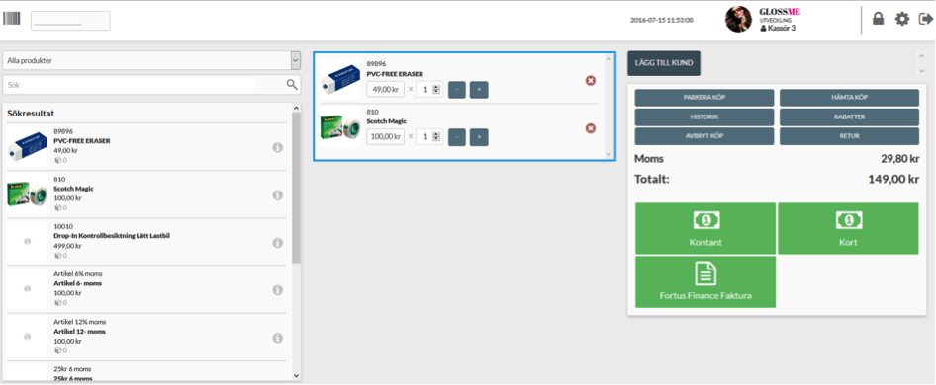Remove Scotch Magic from cart
Image resolution: width=936 pixels, height=385 pixels.
591,128
